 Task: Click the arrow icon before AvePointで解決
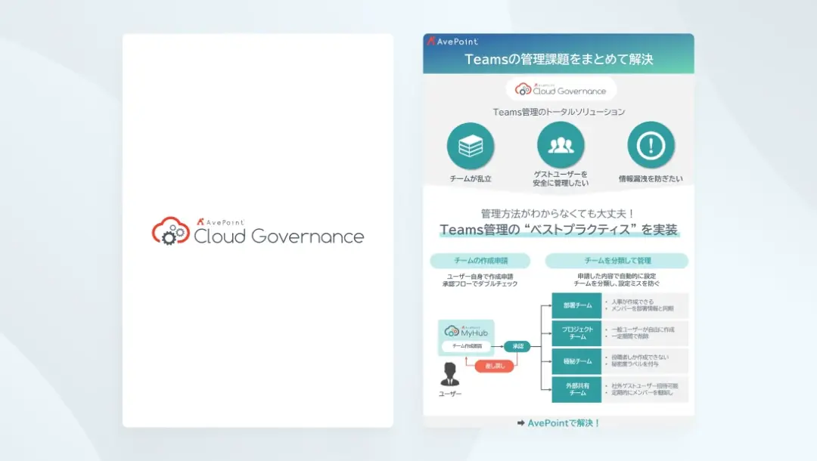(520, 423)
